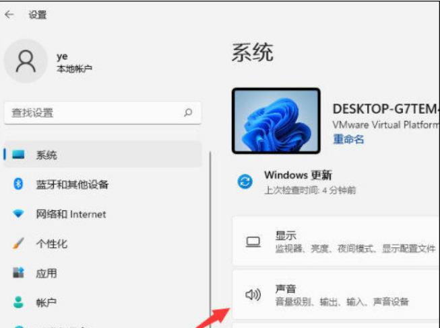Click the Windows Update sync icon

point(245,182)
